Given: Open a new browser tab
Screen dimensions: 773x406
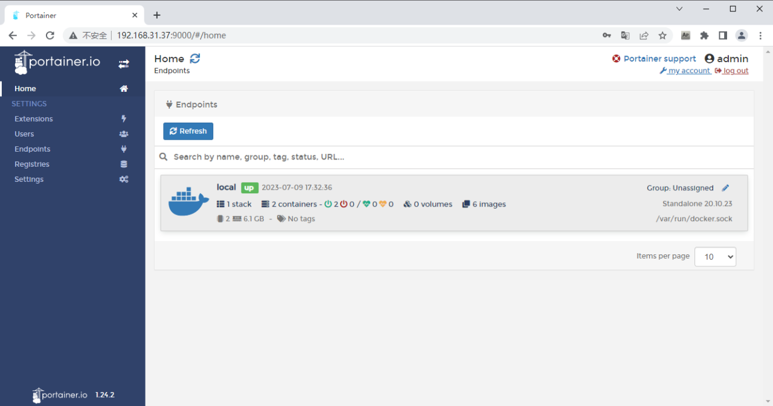Looking at the screenshot, I should tap(157, 15).
